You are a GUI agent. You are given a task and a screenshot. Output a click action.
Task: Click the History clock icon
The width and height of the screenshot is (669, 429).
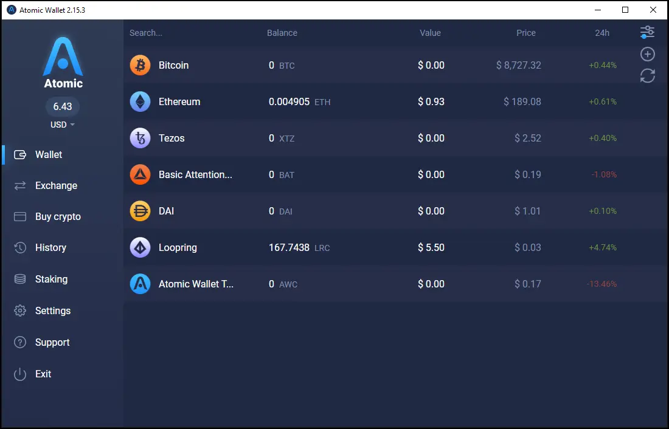click(x=20, y=248)
